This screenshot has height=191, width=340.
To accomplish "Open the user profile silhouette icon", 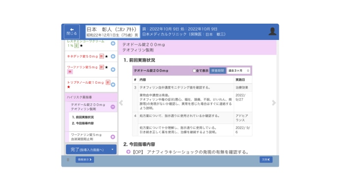I will [272, 32].
